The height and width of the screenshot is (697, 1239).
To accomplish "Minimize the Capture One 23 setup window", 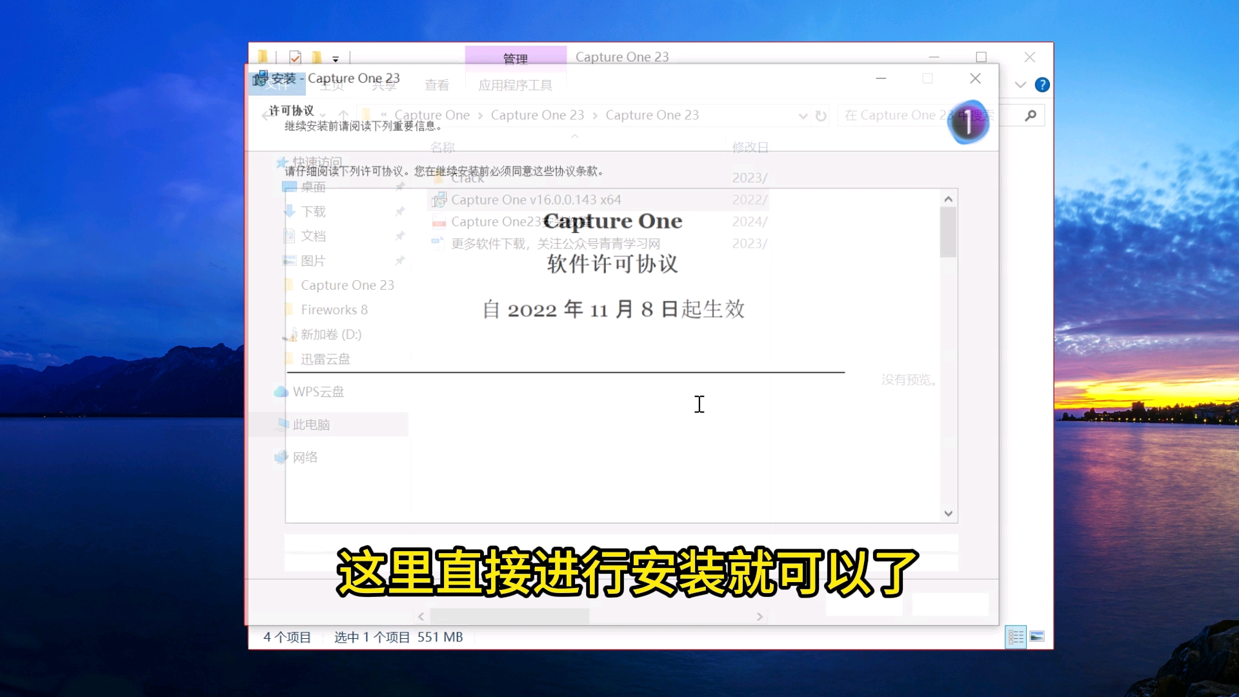I will 881,78.
